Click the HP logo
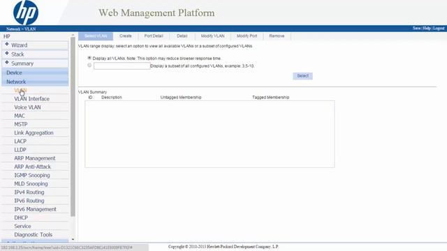Image resolution: width=447 pixels, height=251 pixels. pyautogui.click(x=26, y=13)
